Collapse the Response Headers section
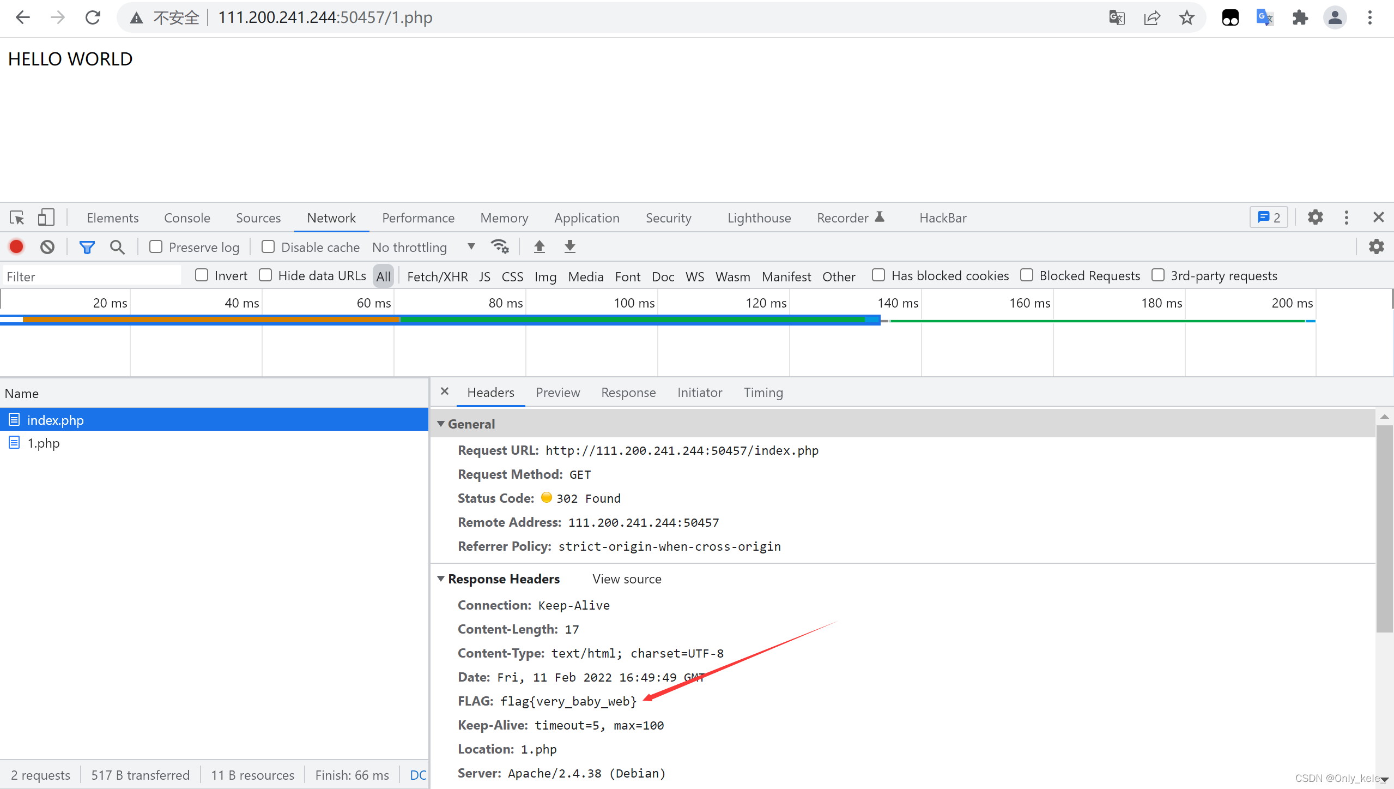 (x=441, y=579)
